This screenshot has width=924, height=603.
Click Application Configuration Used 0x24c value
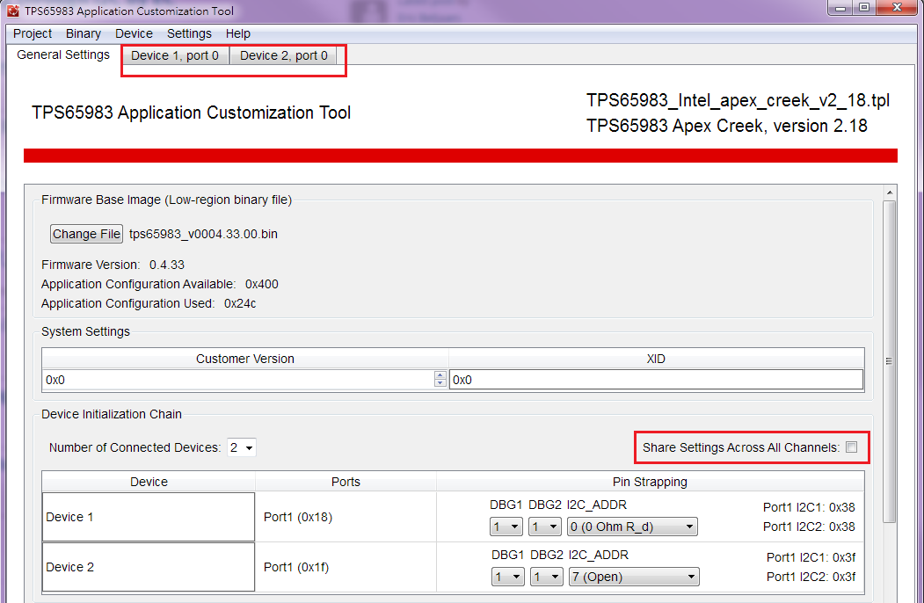[240, 303]
